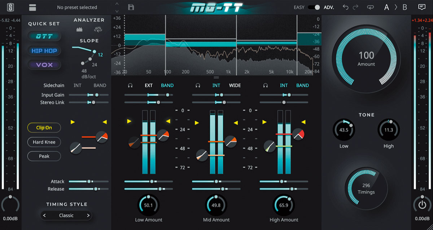The image size is (433, 230).
Task: Click the link chain icon in header
Action: (371, 7)
